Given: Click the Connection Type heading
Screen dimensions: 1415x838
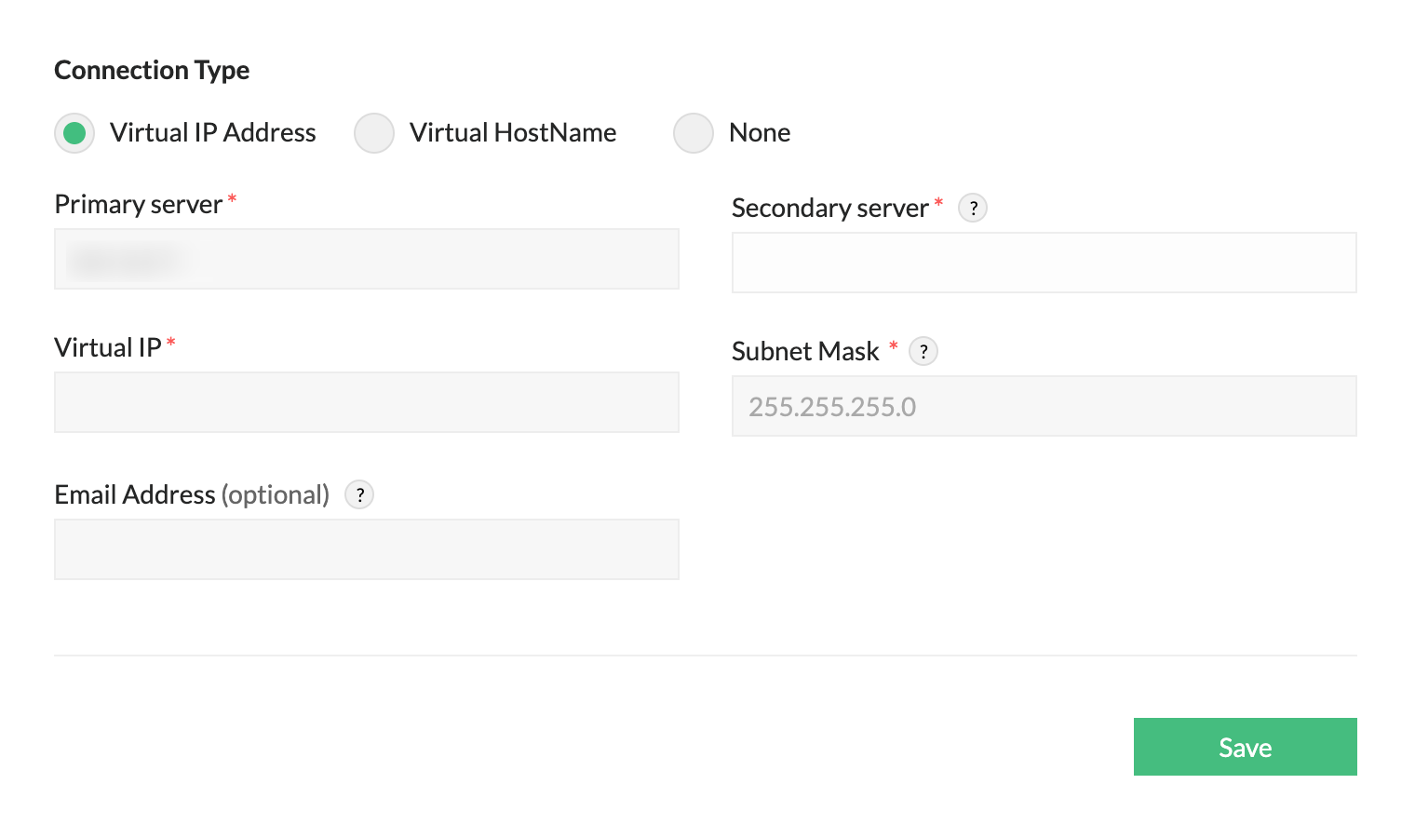Looking at the screenshot, I should pyautogui.click(x=152, y=71).
